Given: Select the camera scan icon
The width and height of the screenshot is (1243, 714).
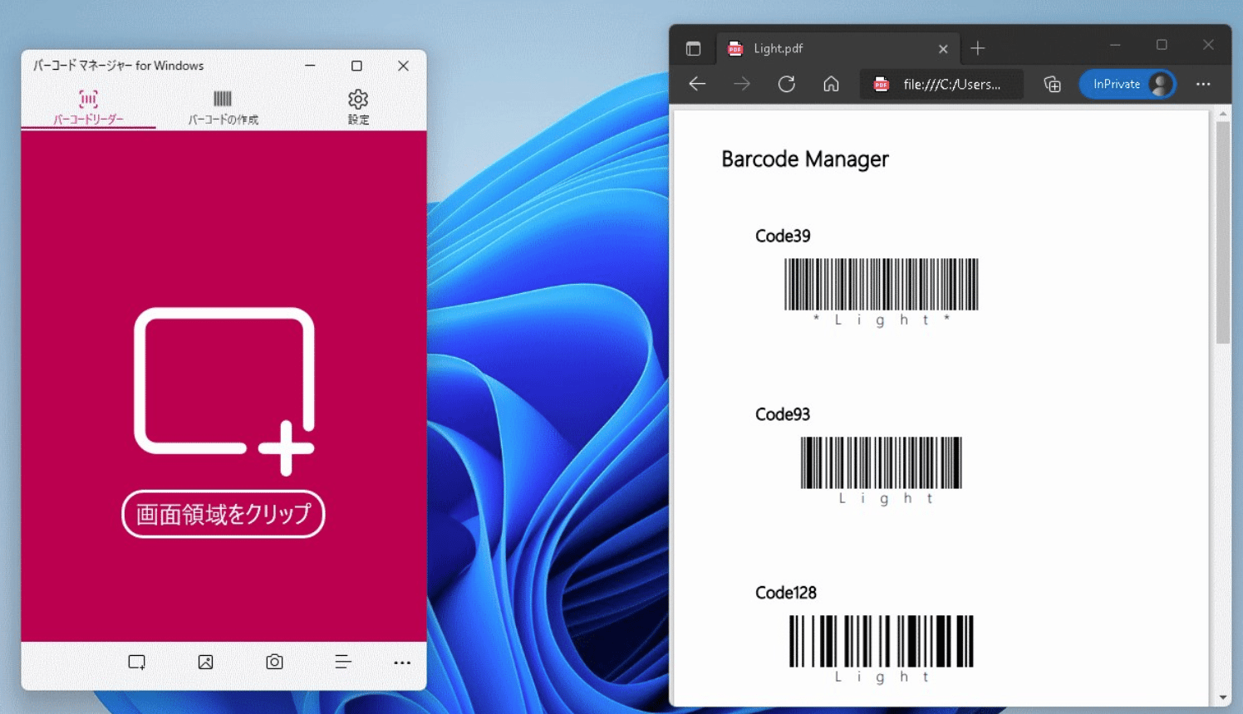Looking at the screenshot, I should point(274,662).
